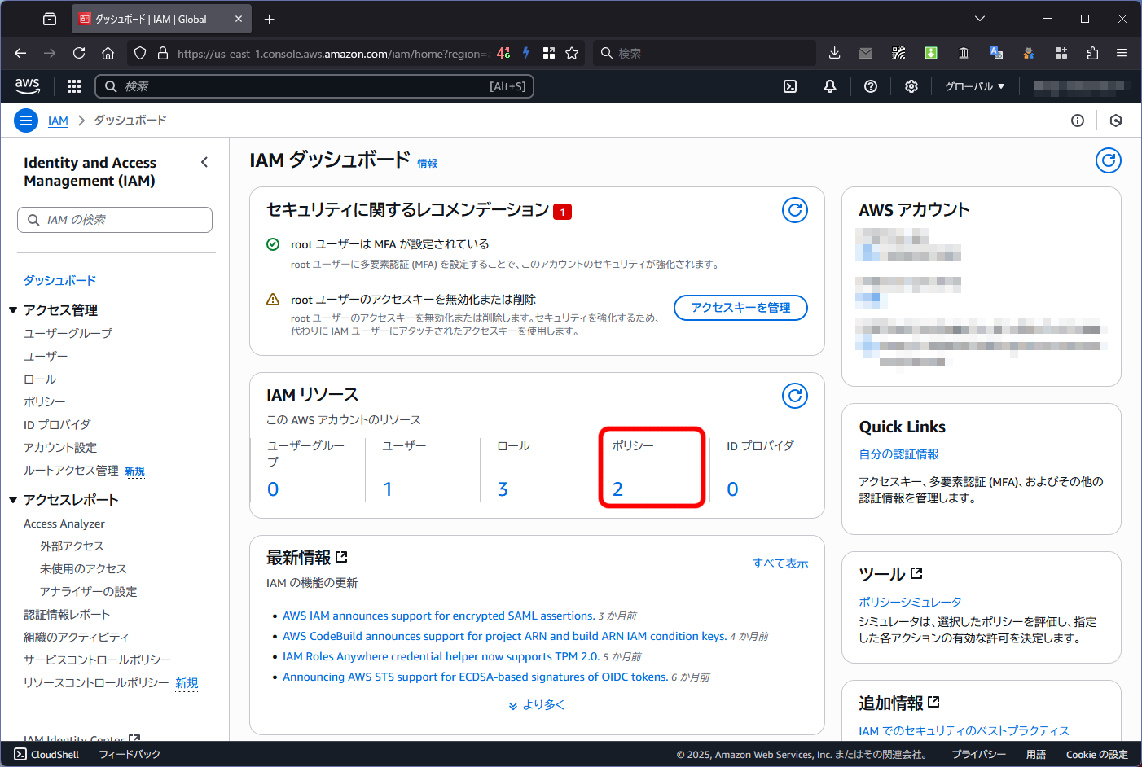This screenshot has height=767, width=1142.
Task: List all open browser tabs
Action: pyautogui.click(x=980, y=19)
